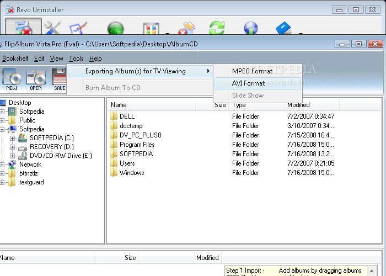The image size is (386, 276).
Task: Choose MPEG Format from submenu
Action: pos(258,71)
